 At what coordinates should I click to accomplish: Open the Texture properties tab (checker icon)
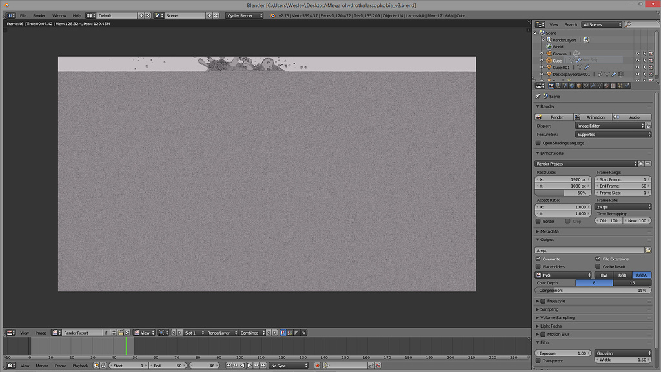click(613, 86)
